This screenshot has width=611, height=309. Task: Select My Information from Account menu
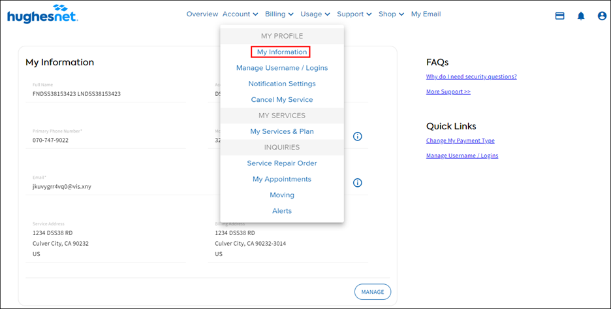[x=281, y=52]
